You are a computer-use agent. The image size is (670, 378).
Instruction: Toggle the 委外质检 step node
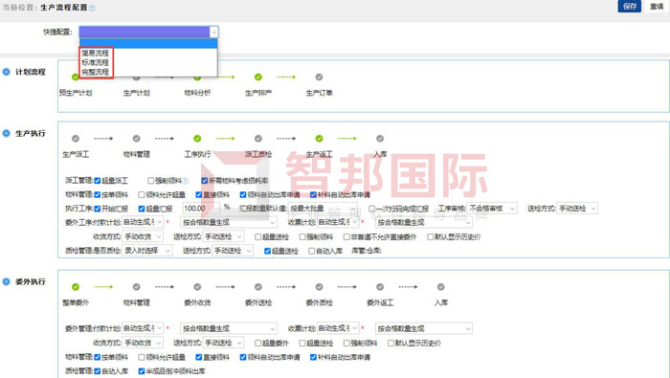[319, 287]
